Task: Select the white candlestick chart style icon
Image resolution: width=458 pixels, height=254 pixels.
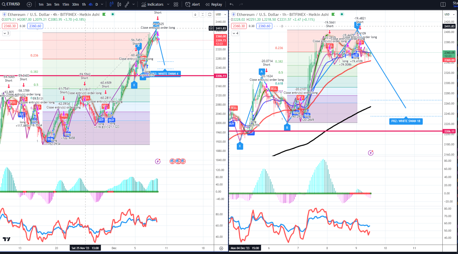Action: point(119,4)
